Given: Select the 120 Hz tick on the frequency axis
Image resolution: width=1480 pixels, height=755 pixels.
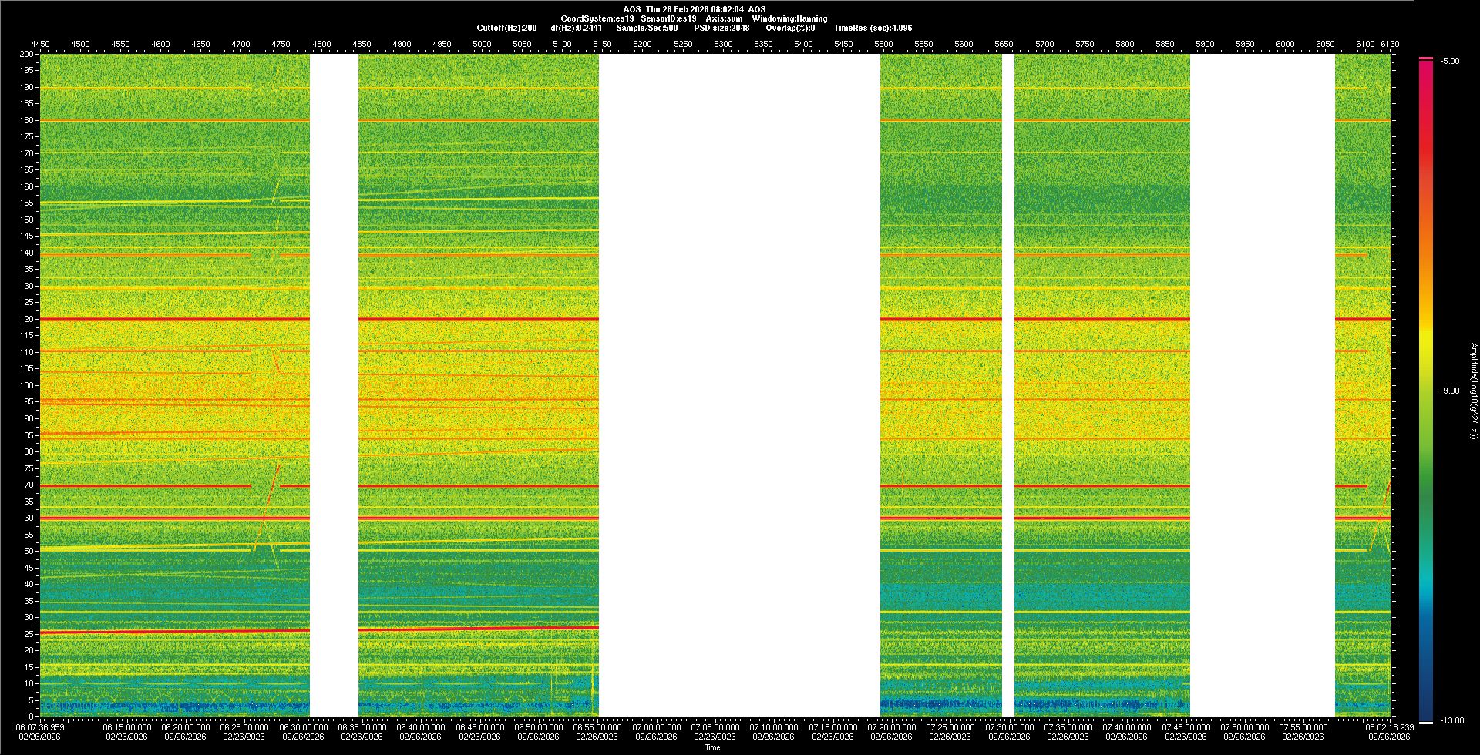Looking at the screenshot, I should [x=27, y=319].
